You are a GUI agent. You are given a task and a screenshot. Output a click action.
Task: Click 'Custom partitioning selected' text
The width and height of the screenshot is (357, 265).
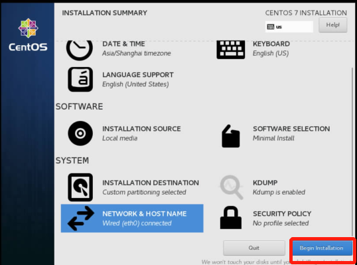(145, 193)
